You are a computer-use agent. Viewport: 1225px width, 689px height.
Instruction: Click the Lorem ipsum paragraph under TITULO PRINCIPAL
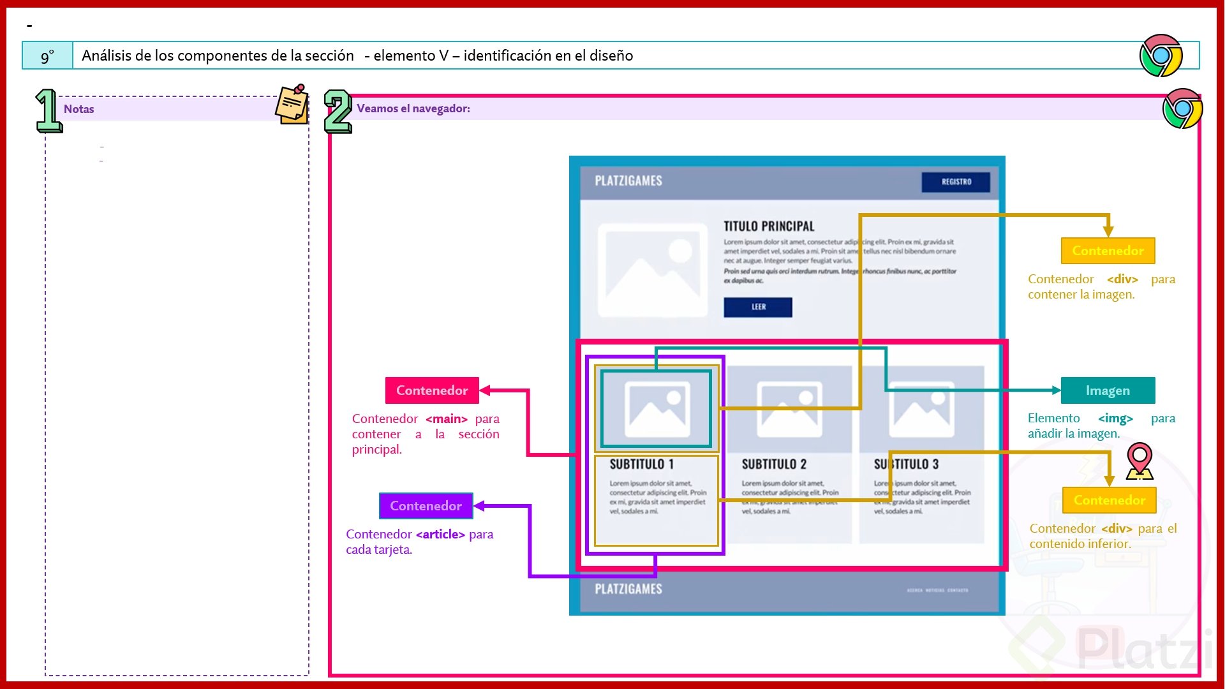tap(840, 261)
